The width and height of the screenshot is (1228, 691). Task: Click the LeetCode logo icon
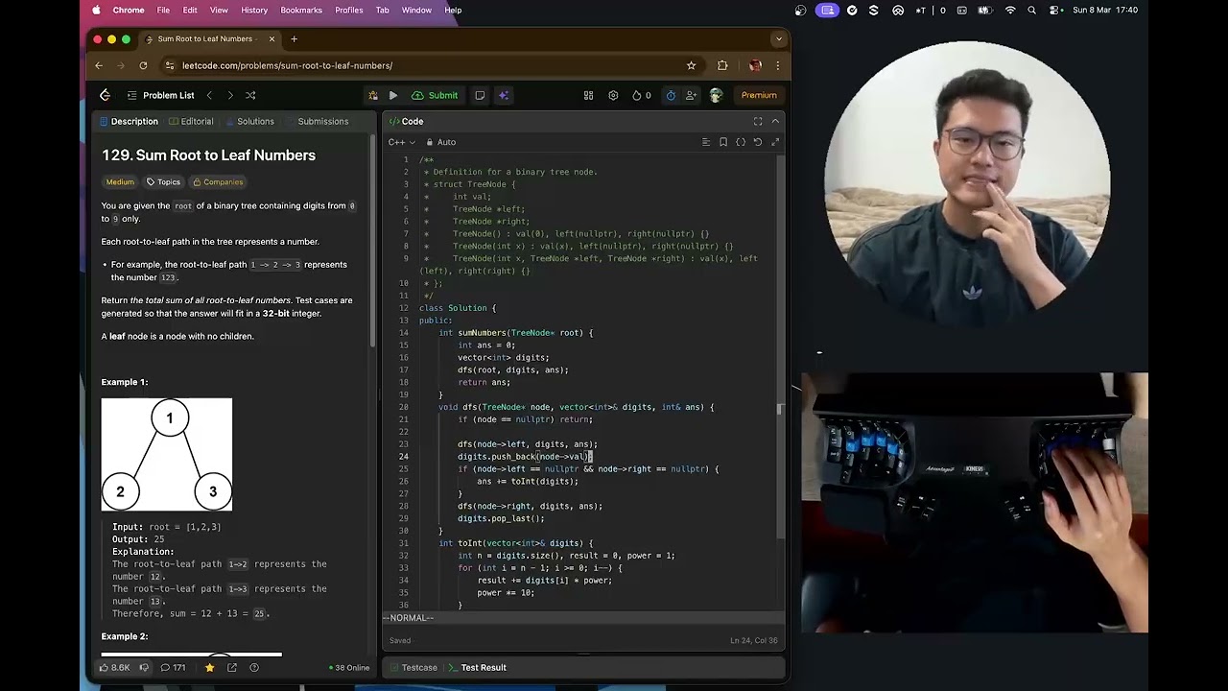click(x=106, y=95)
